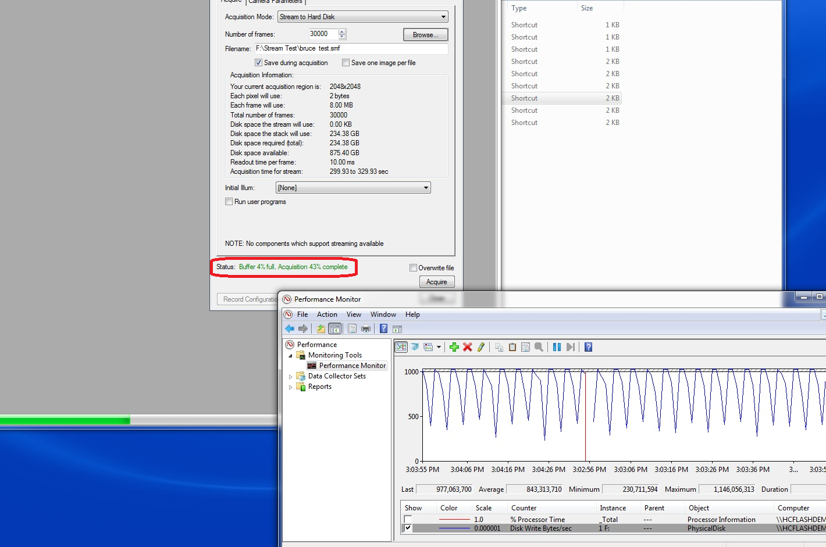
Task: Click the Update Data step icon
Action: coord(571,347)
